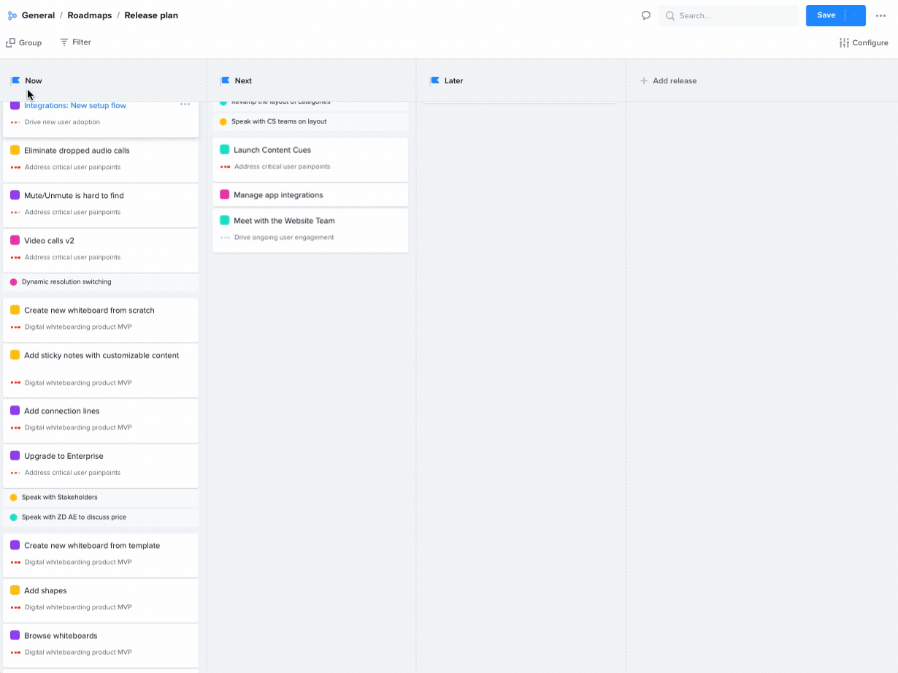
Task: Open the Integrations: New setup flow link
Action: point(75,105)
